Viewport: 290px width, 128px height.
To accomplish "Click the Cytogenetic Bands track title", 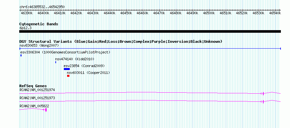I will click(x=39, y=24).
